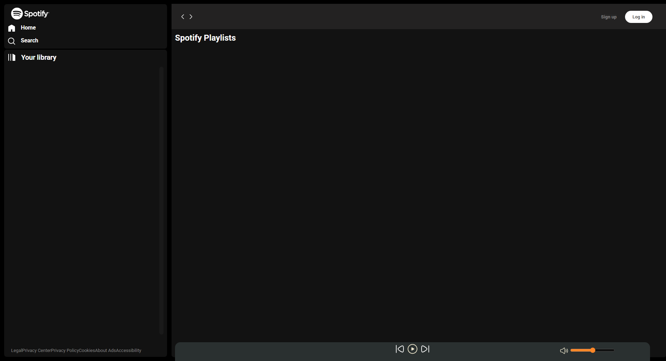This screenshot has height=361, width=666.
Task: Click the library panel scrollbar
Action: coord(161,200)
